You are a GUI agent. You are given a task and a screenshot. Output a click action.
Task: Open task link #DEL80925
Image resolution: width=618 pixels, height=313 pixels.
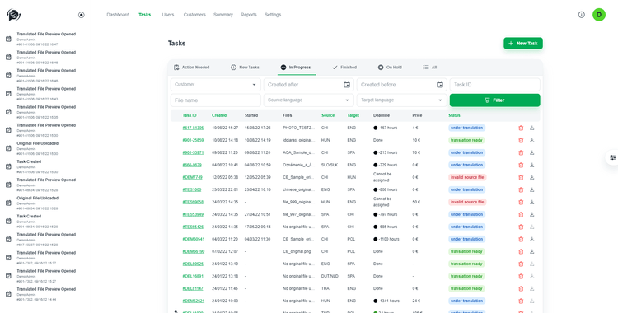193,264
